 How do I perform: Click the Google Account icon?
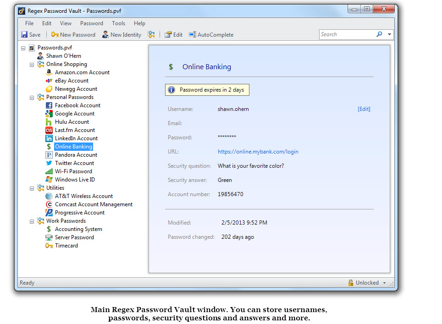point(49,114)
